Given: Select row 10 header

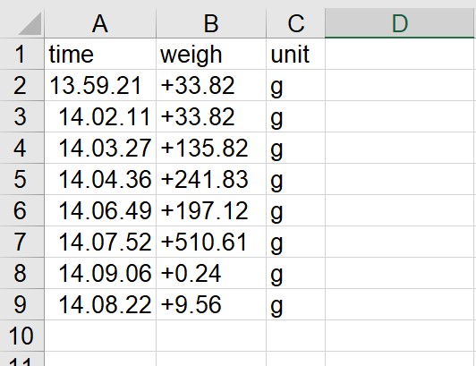Looking at the screenshot, I should click(21, 336).
